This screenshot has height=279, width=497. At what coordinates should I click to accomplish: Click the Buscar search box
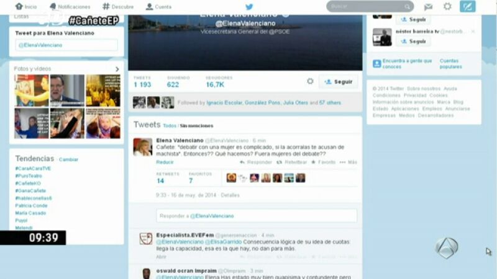[370, 6]
